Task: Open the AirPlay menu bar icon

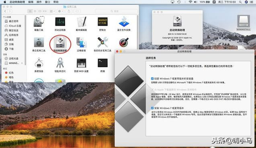Action: point(172,2)
